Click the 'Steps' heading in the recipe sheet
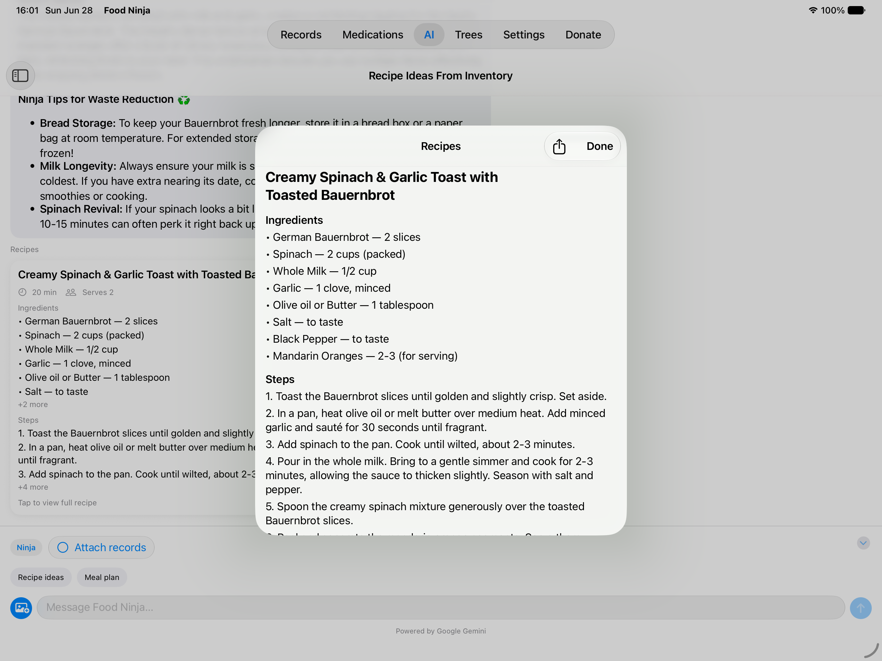 point(280,379)
